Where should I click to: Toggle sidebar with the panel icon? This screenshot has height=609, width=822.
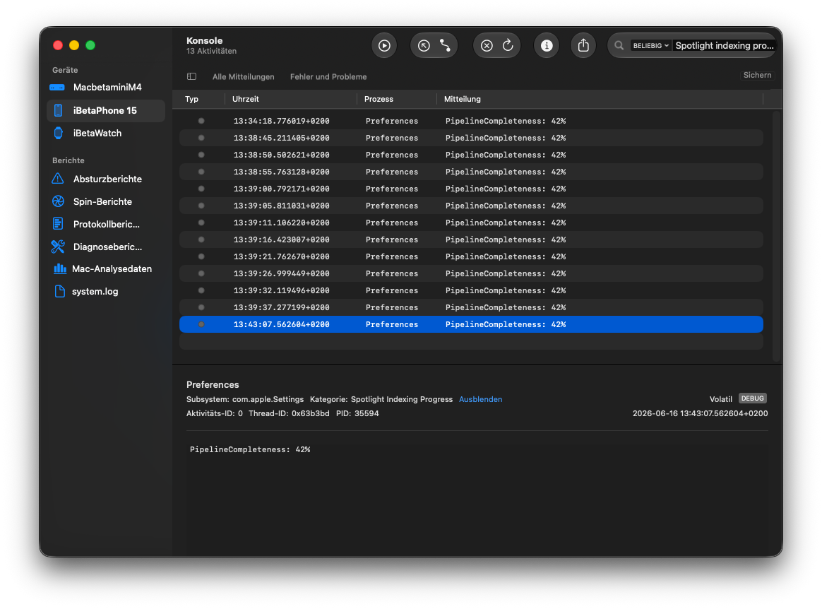tap(191, 76)
